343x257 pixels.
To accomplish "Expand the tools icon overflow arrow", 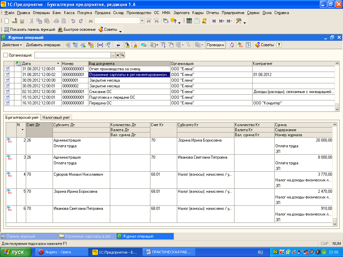I will [x=245, y=23].
